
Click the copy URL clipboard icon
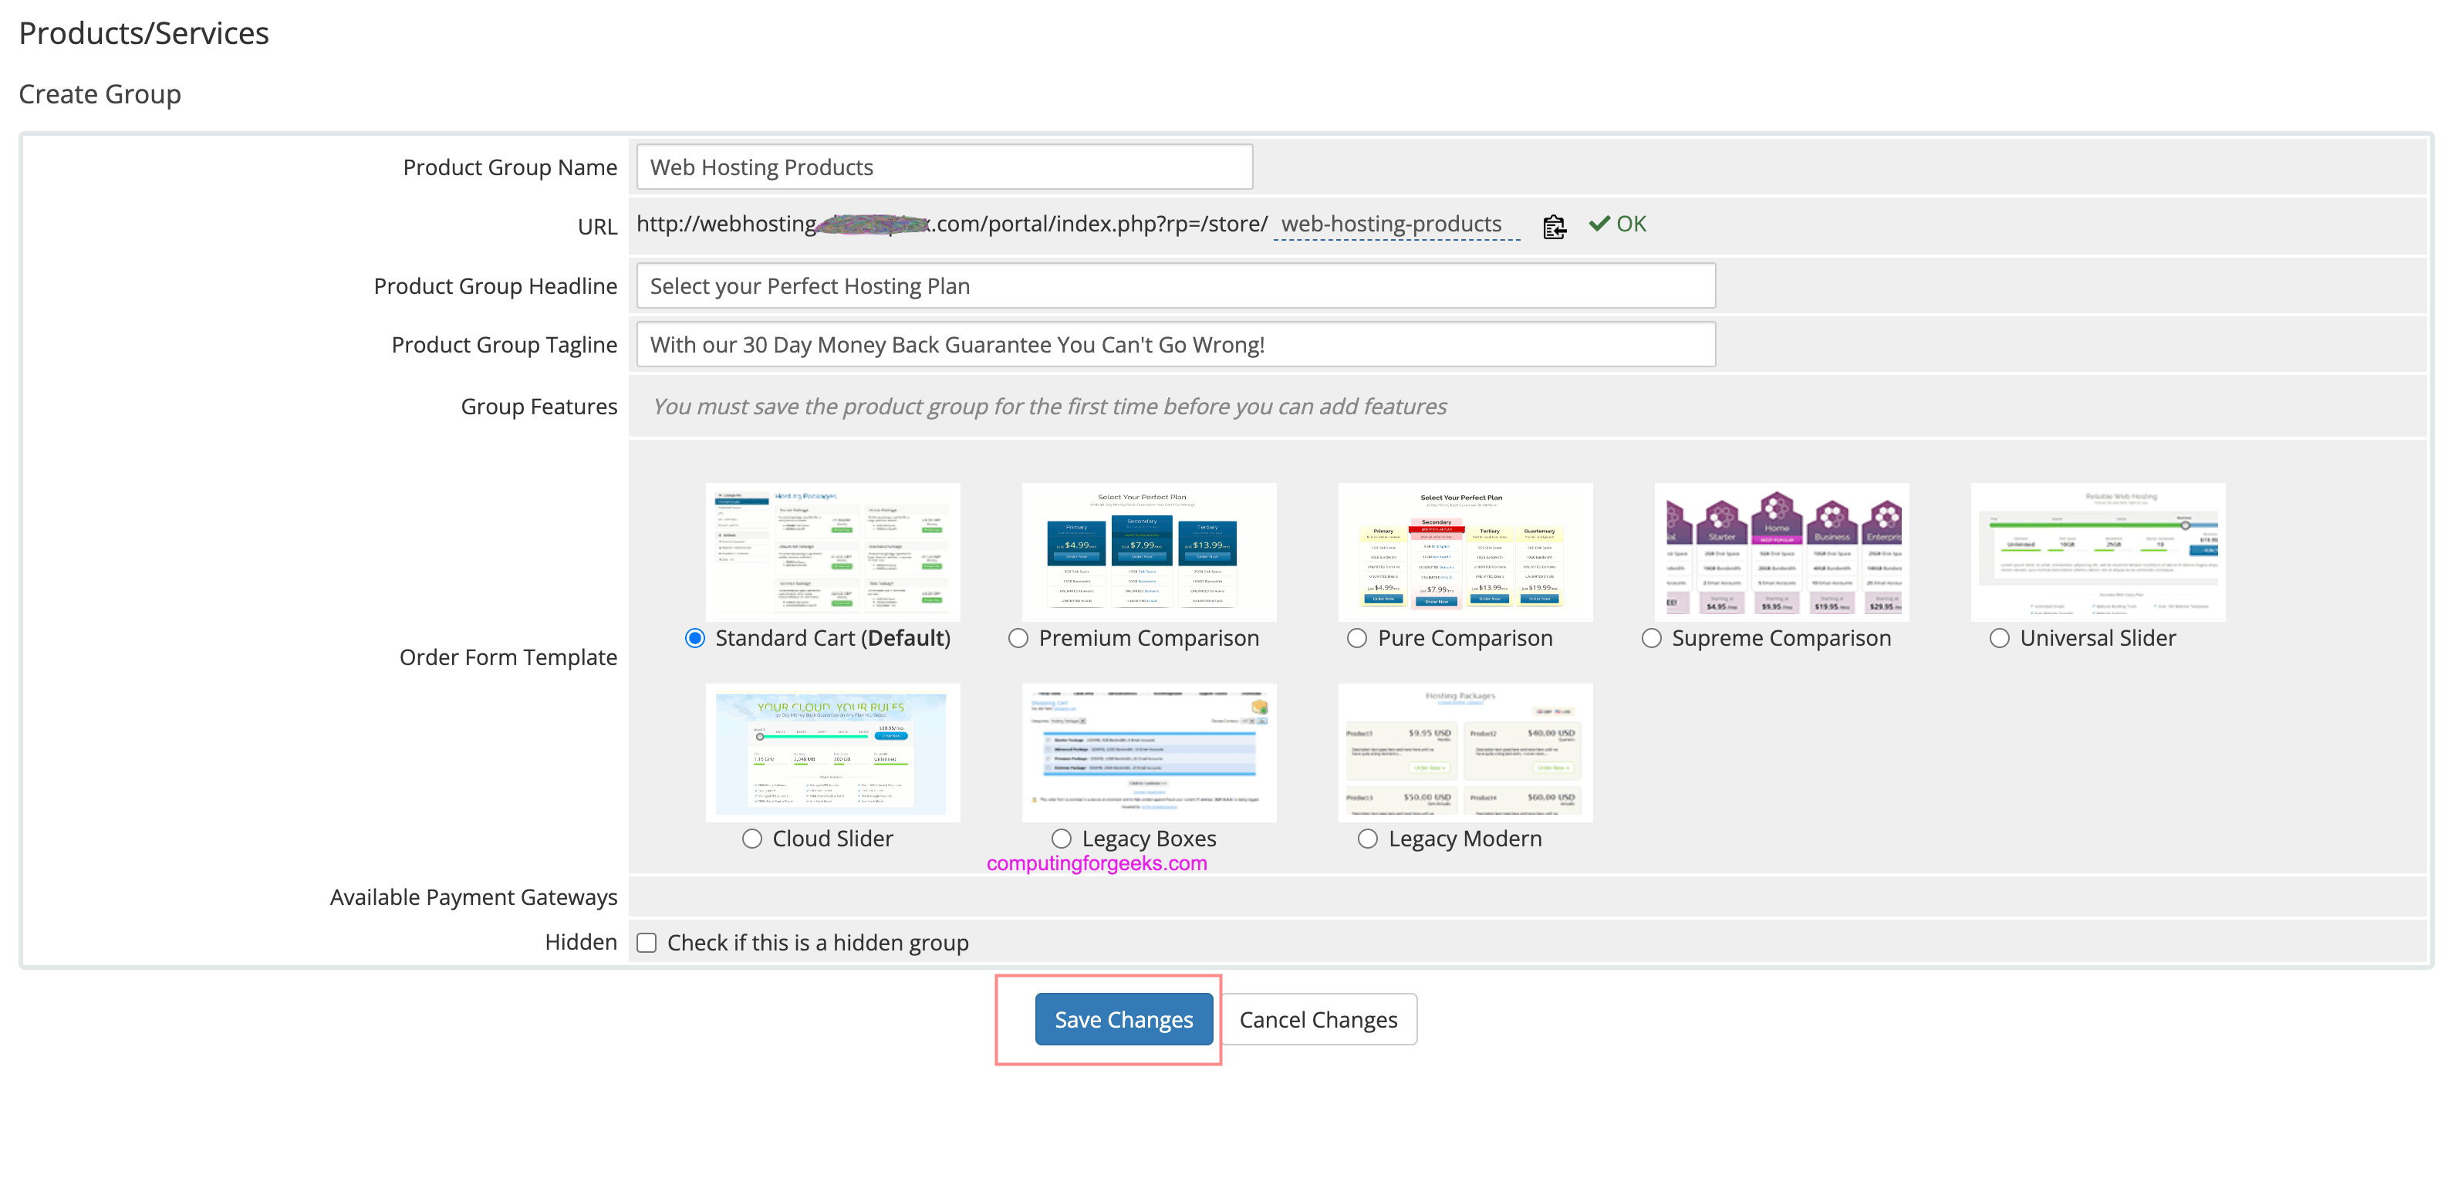click(1554, 226)
